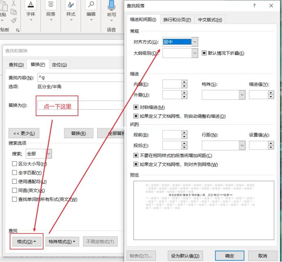Click the Cut scissors icon

tap(13, 3)
